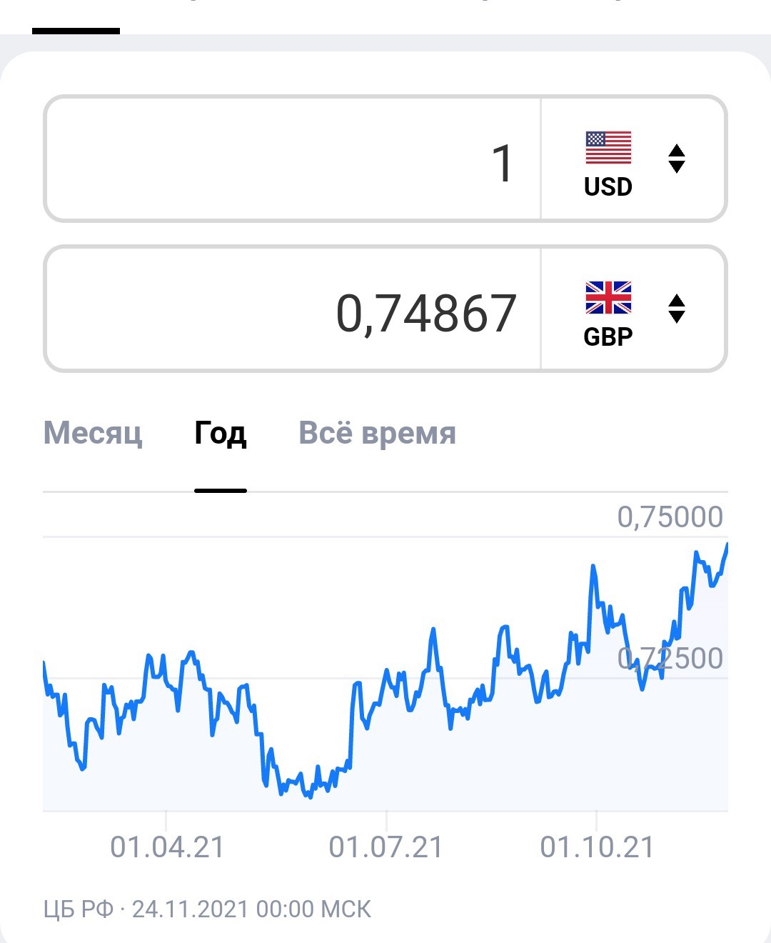Tap the 01.10.21 date axis label

tap(597, 847)
